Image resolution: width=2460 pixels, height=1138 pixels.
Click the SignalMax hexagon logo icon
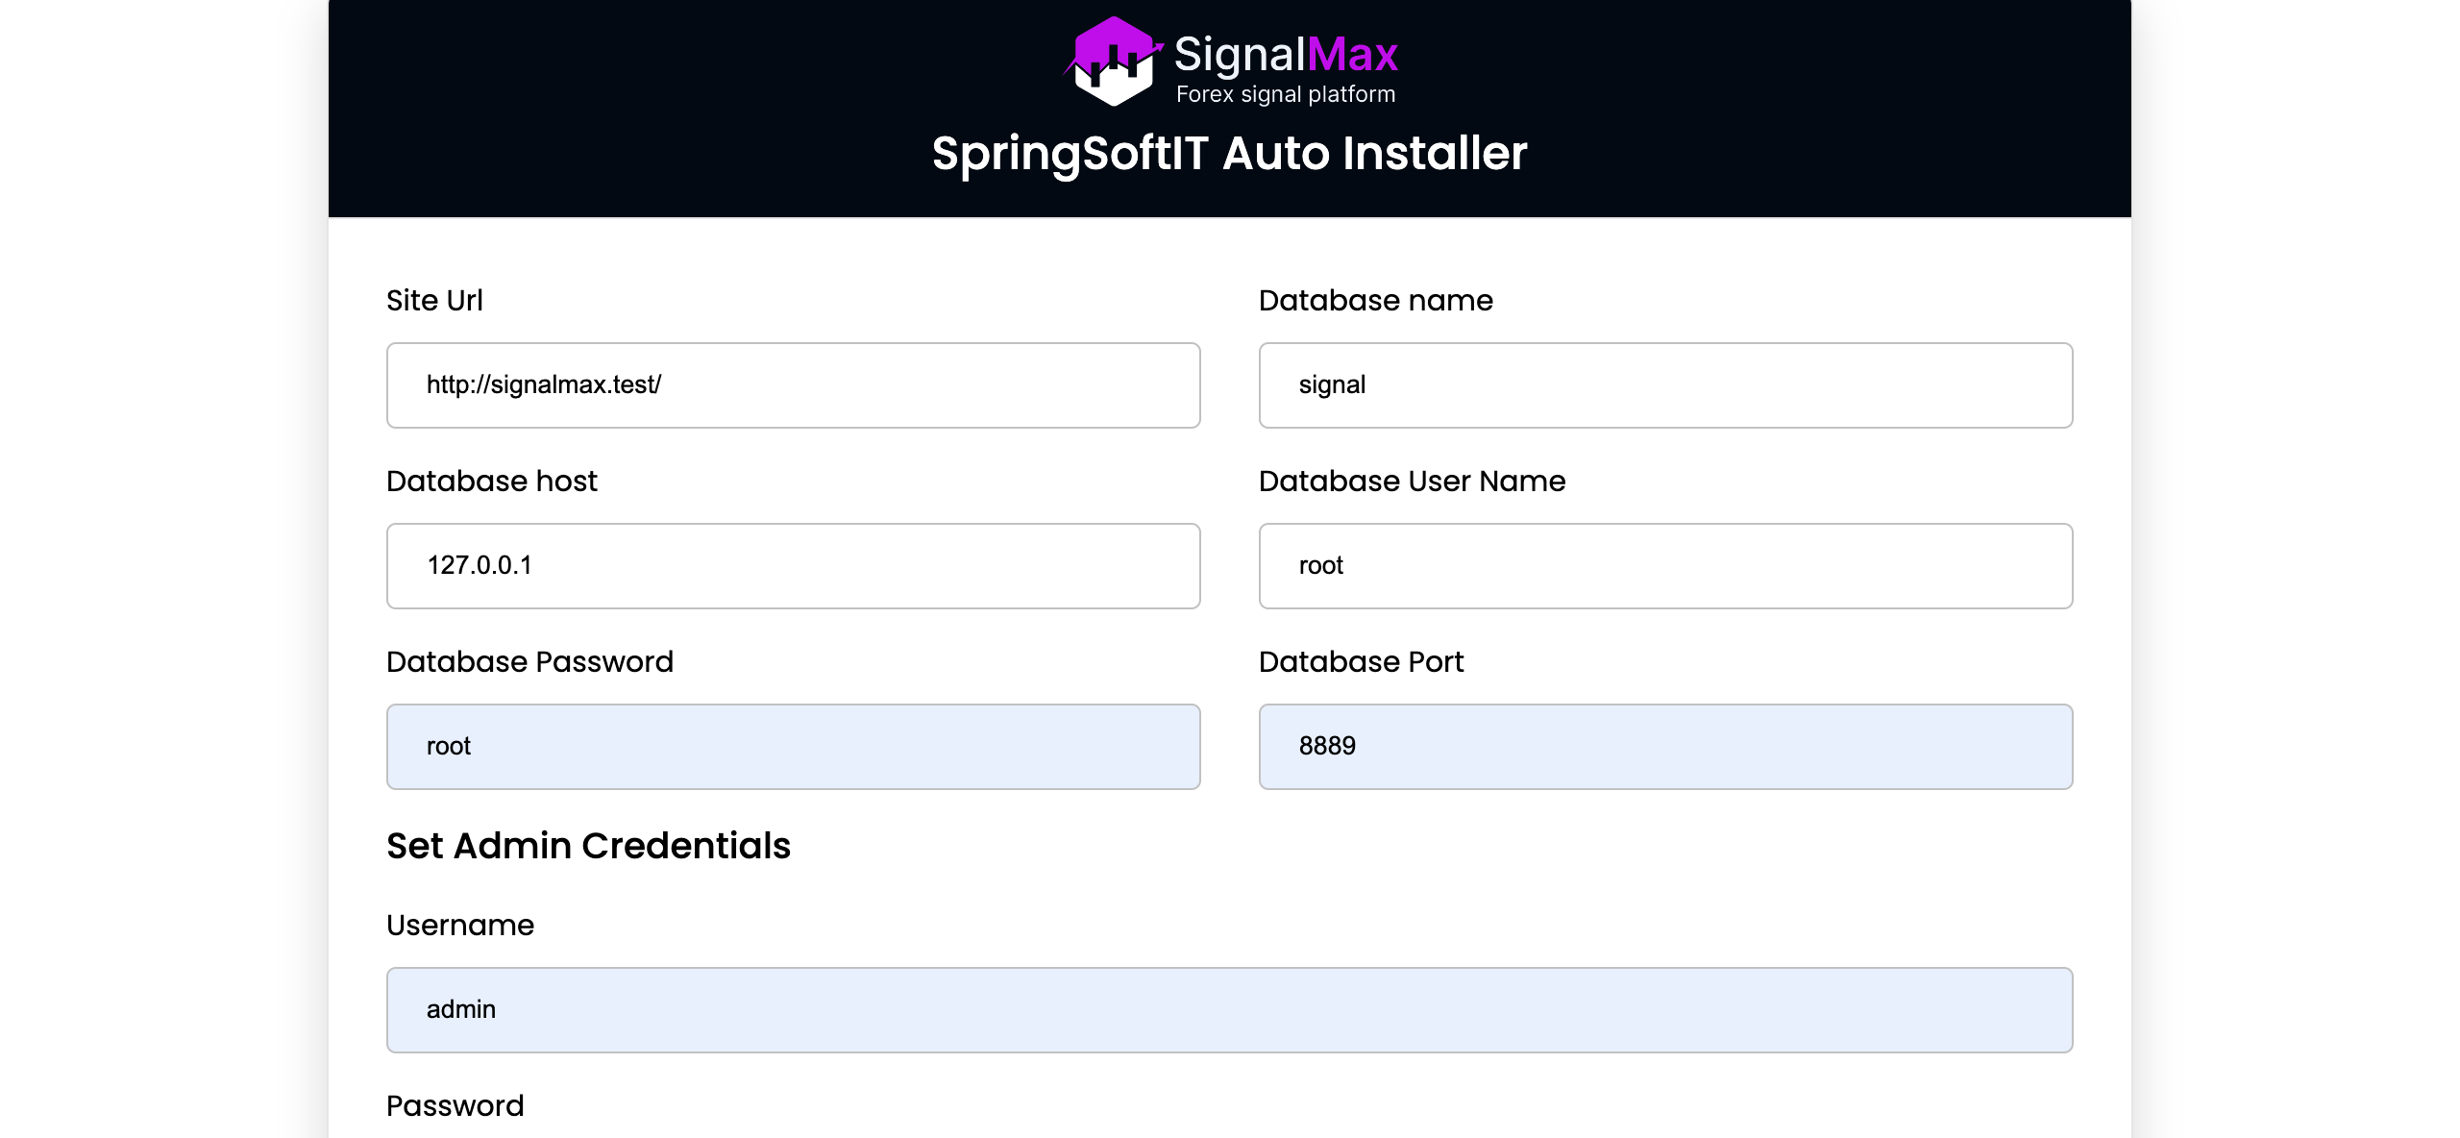(1113, 61)
